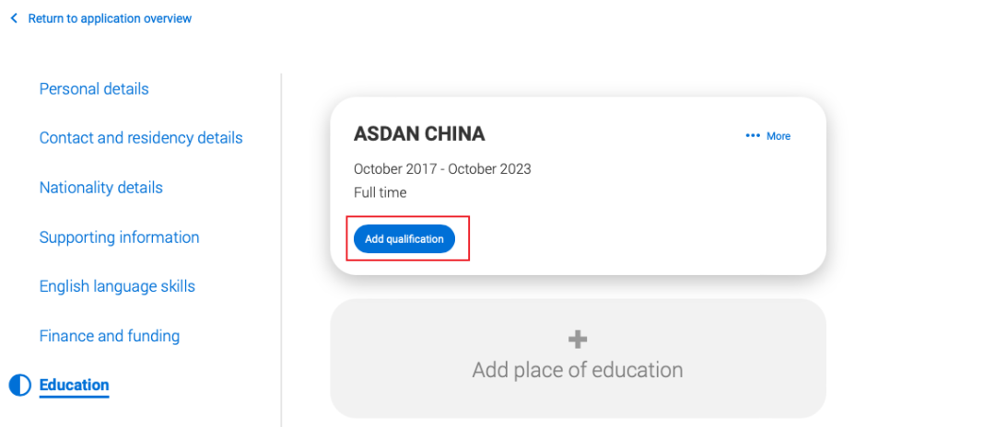Click the Add qualification button
The height and width of the screenshot is (427, 995).
click(x=404, y=239)
